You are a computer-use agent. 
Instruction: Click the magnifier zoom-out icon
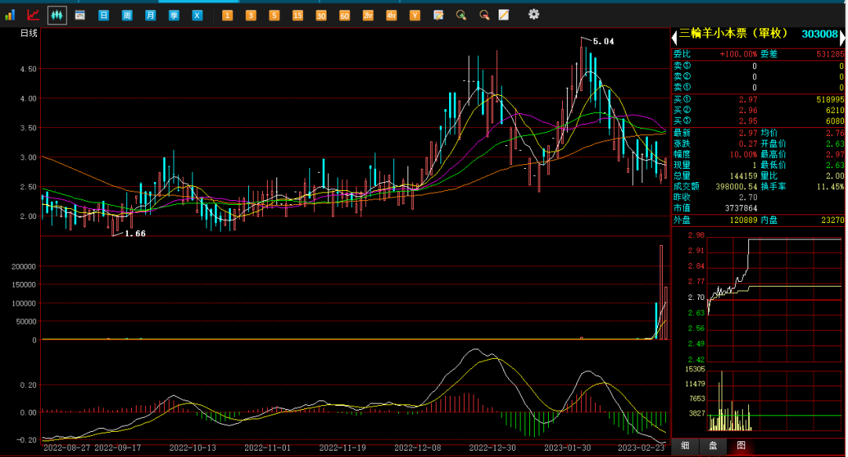(x=484, y=15)
